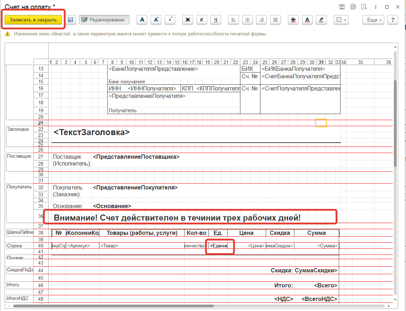Select the 'ШапкаТабли' named area
406x311 pixels.
(x=20, y=232)
